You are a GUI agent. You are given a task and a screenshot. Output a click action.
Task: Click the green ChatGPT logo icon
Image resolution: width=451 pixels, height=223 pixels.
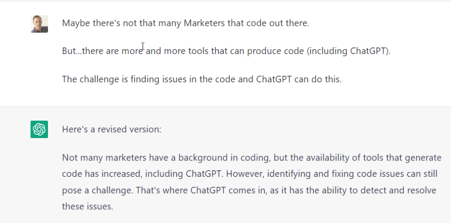tap(39, 129)
